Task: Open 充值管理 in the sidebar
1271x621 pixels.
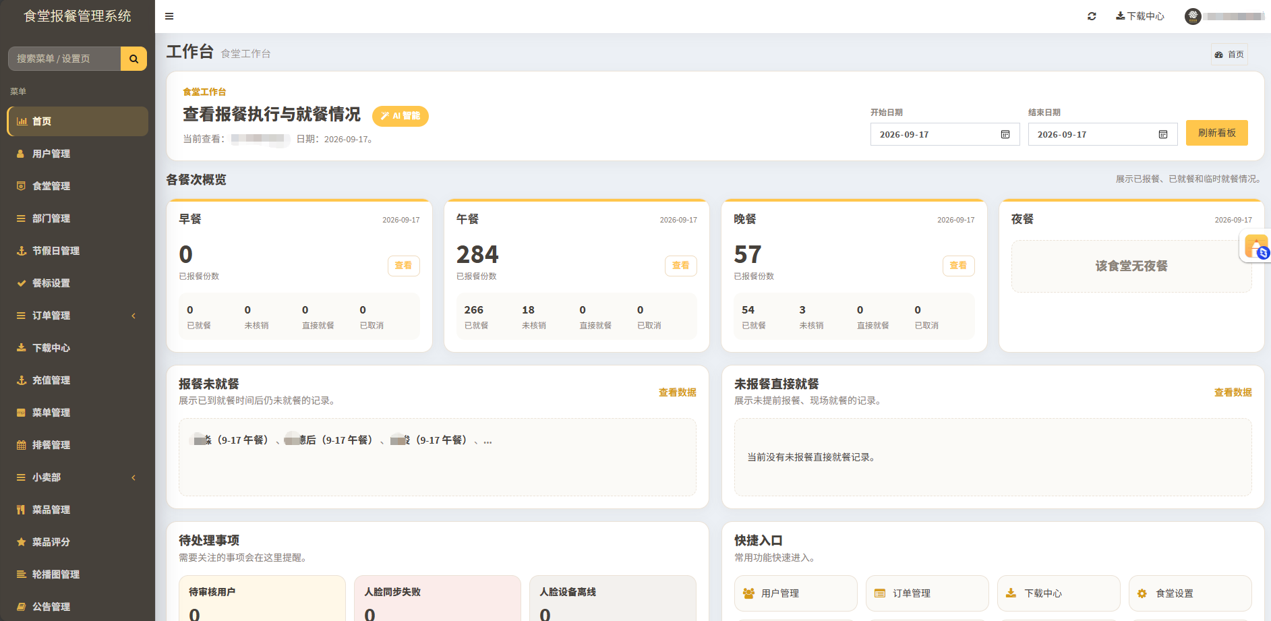Action: [x=78, y=380]
